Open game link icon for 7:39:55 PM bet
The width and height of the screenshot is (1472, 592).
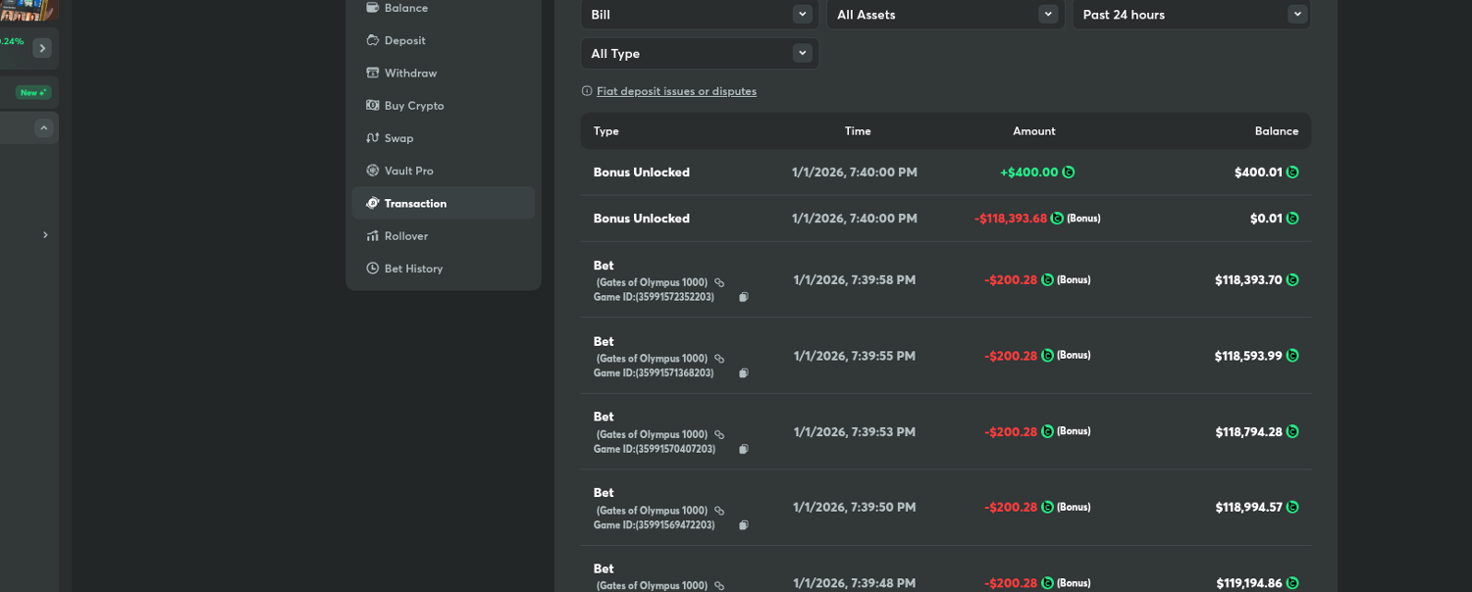tap(719, 359)
